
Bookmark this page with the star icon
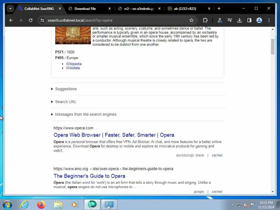(191, 20)
